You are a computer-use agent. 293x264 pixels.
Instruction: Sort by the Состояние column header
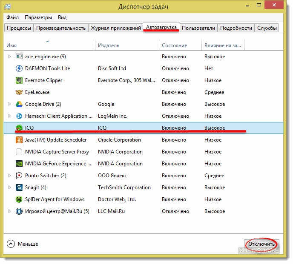click(x=174, y=45)
